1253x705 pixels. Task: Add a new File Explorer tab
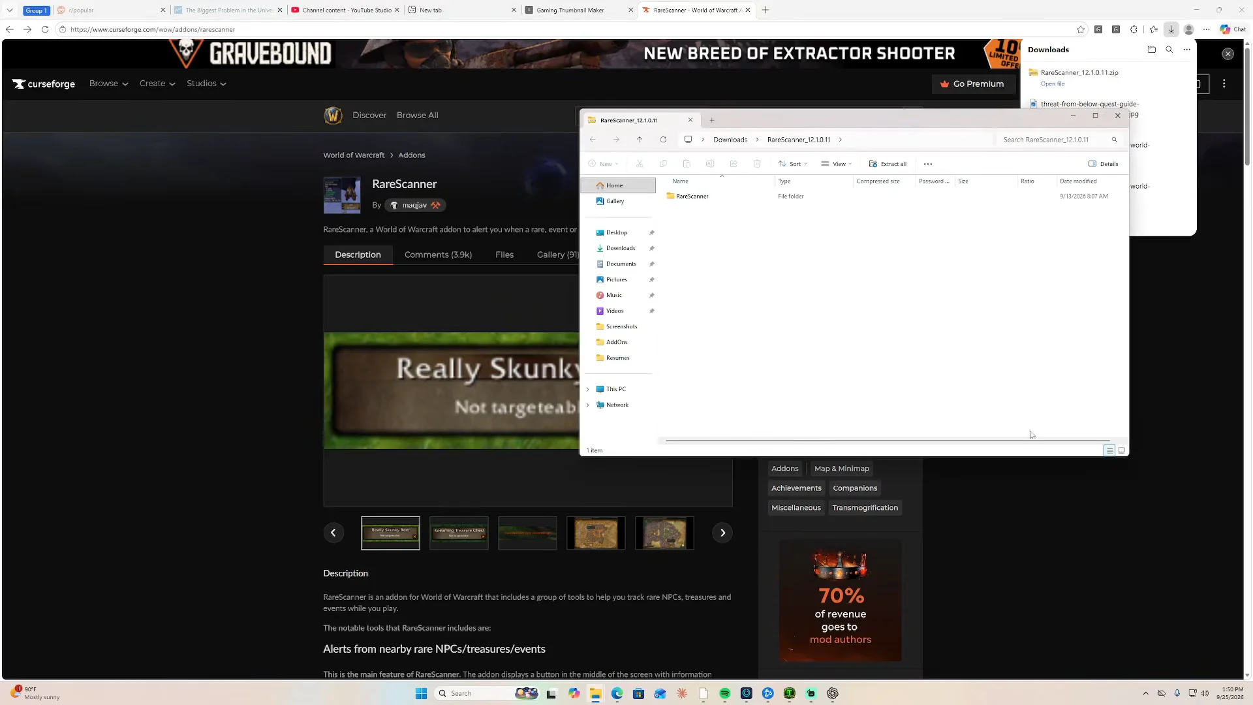(x=712, y=120)
